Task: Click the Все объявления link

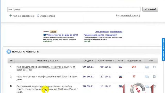Action: coord(116,32)
